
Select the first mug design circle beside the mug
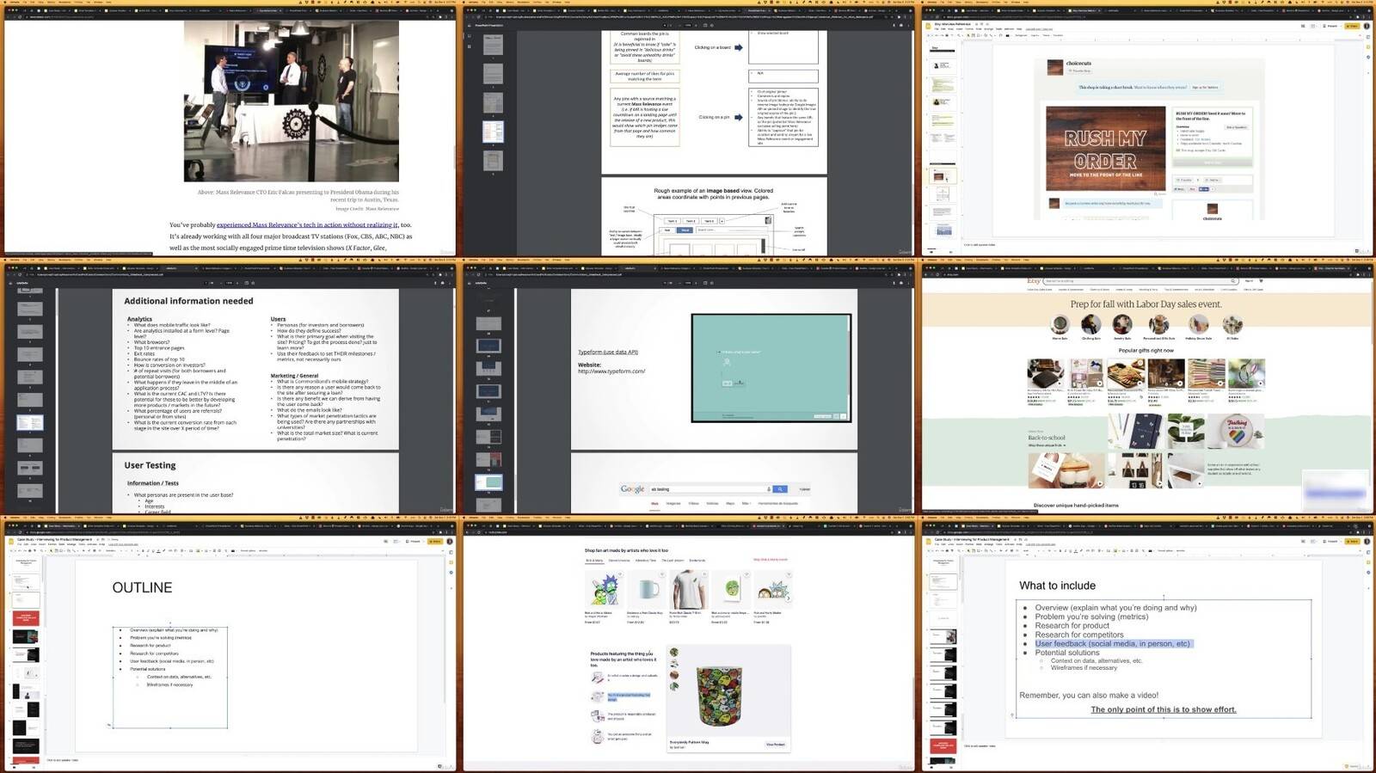[x=674, y=652]
